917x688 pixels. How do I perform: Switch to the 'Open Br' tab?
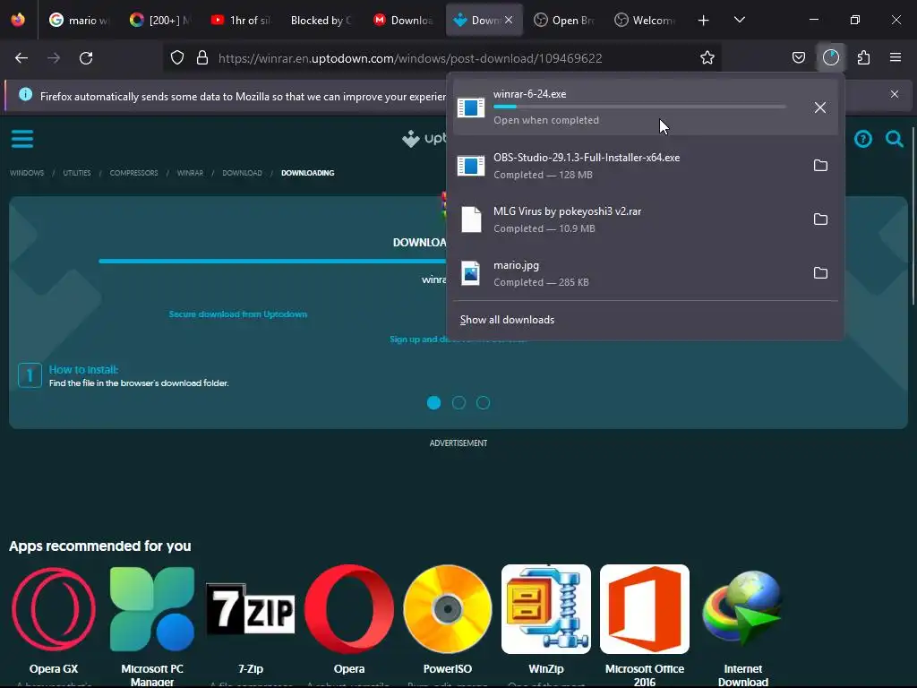[564, 20]
